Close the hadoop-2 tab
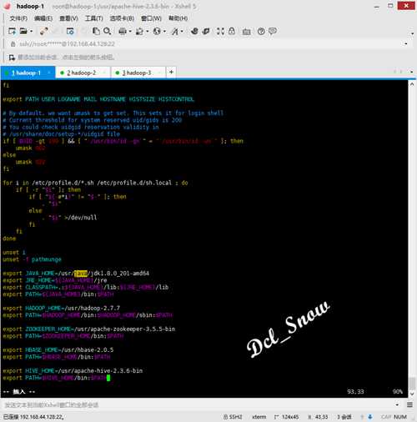The width and height of the screenshot is (417, 422). pyautogui.click(x=104, y=73)
